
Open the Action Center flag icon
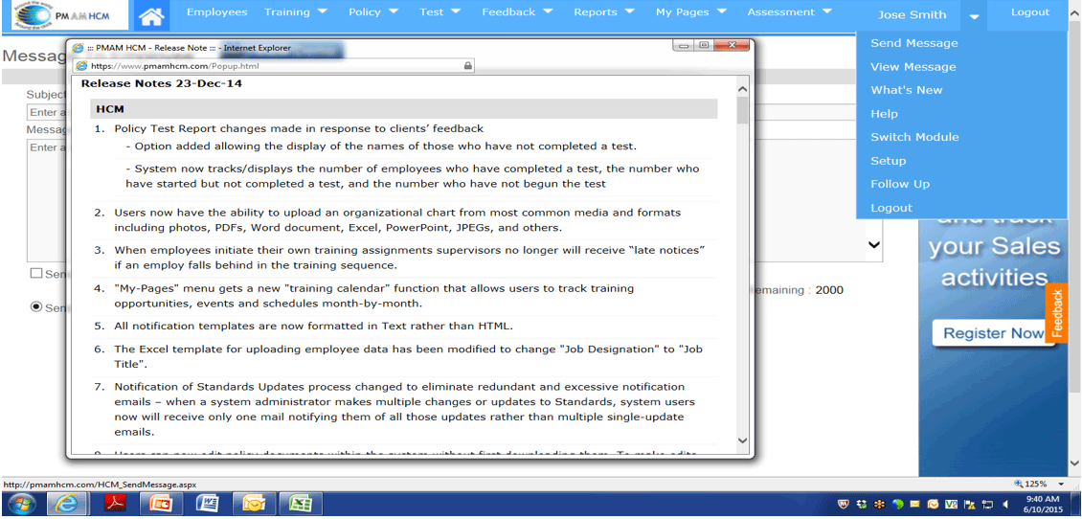point(969,506)
